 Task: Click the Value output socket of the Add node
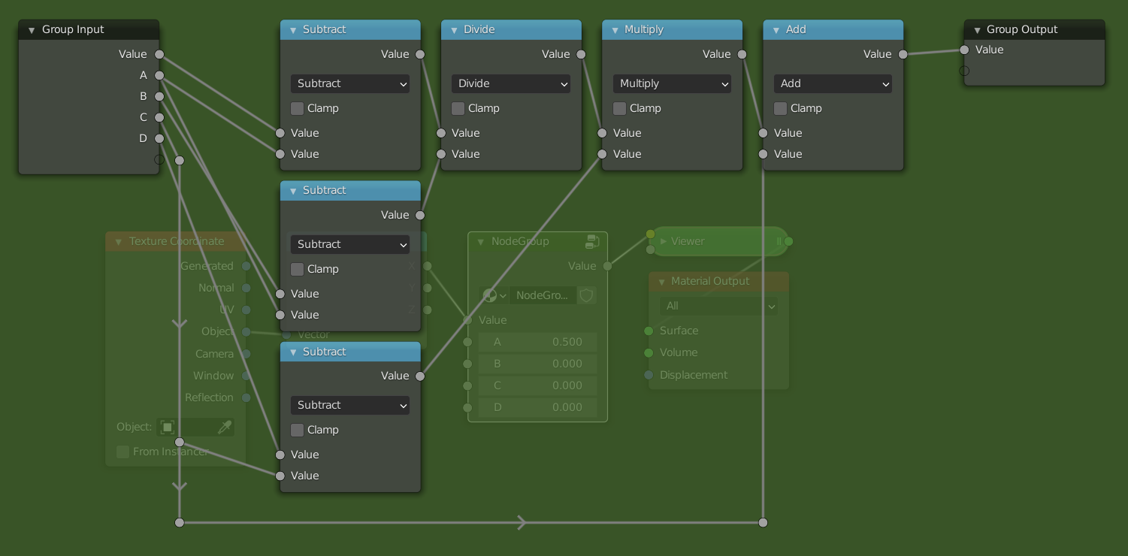903,54
